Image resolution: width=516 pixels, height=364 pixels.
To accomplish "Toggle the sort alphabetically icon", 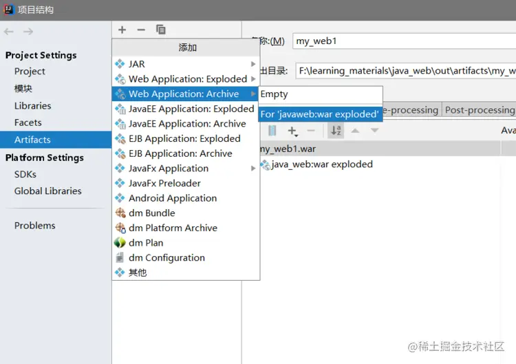I will click(336, 130).
